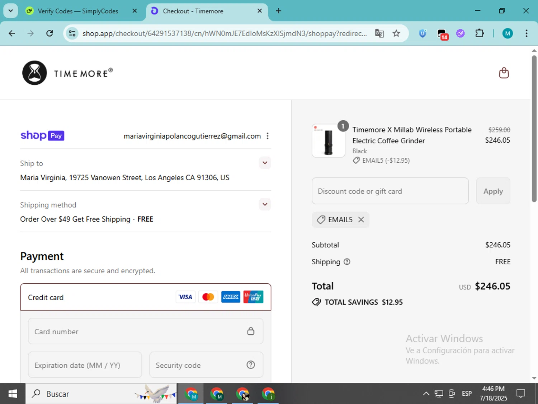Click the browser address bar URL
This screenshot has height=404, width=538.
click(x=225, y=33)
